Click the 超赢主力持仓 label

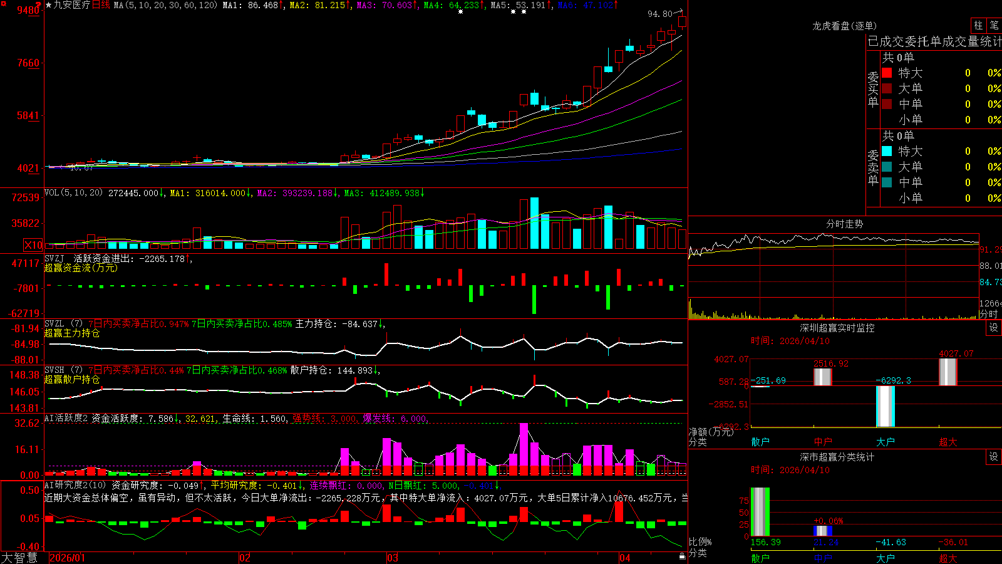pyautogui.click(x=72, y=333)
